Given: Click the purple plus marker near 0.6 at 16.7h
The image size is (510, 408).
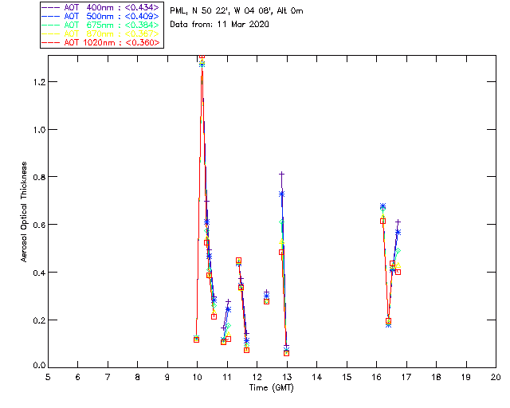Looking at the screenshot, I should point(398,222).
